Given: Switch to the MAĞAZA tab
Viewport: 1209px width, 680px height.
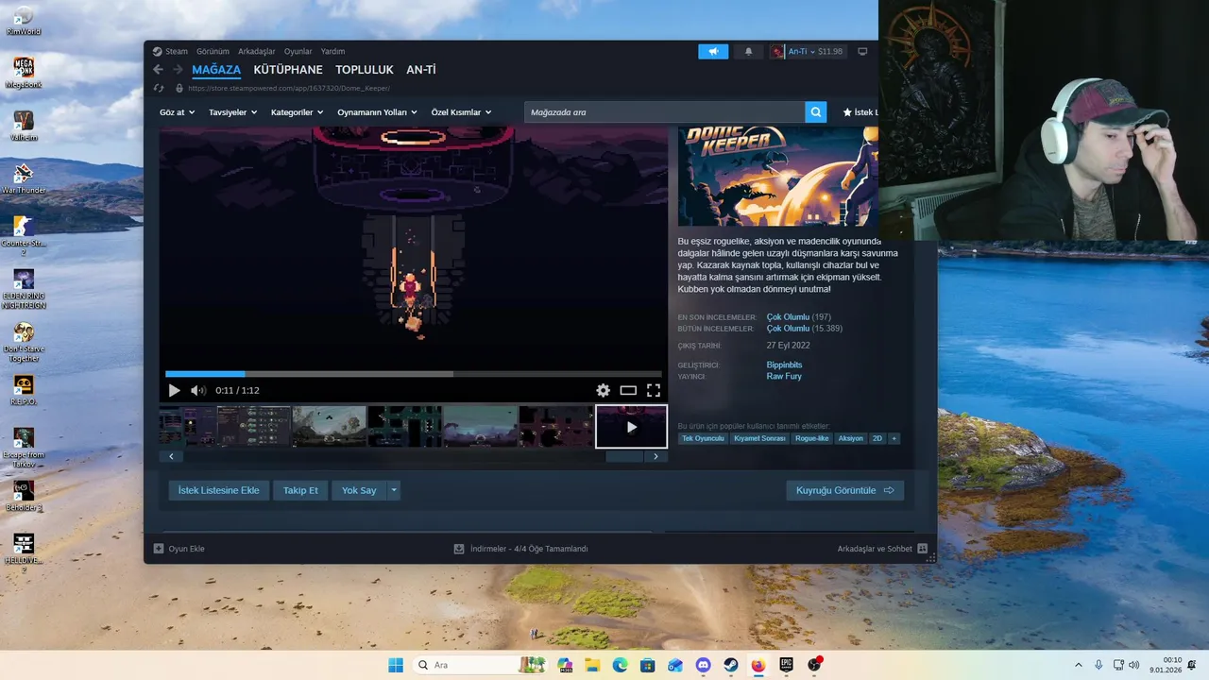Looking at the screenshot, I should point(216,70).
